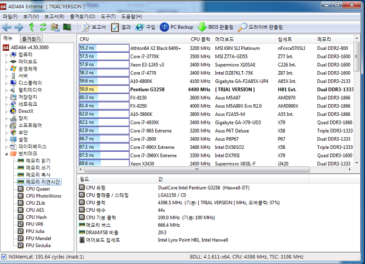Sort by the 머더보드 column header

[x=244, y=39]
